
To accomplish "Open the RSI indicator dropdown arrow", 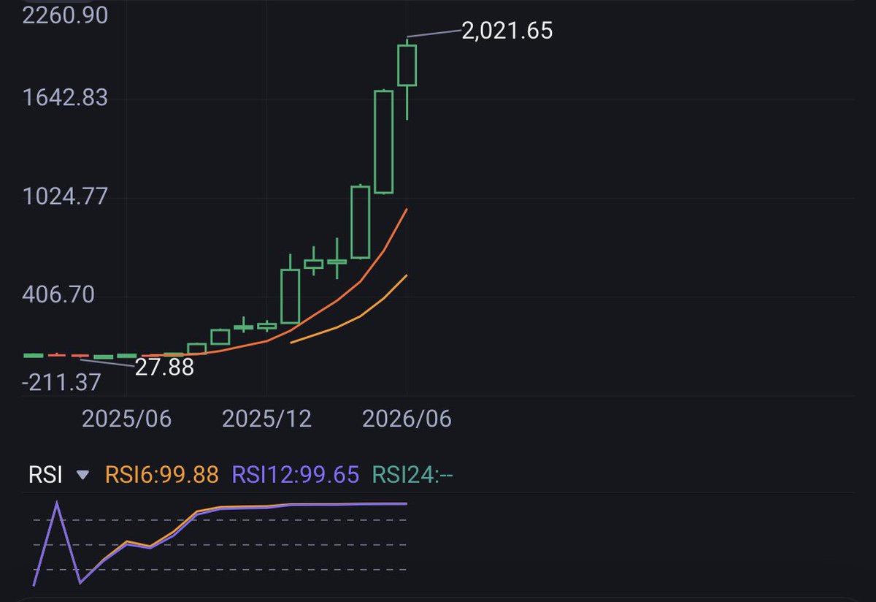I will coord(82,476).
